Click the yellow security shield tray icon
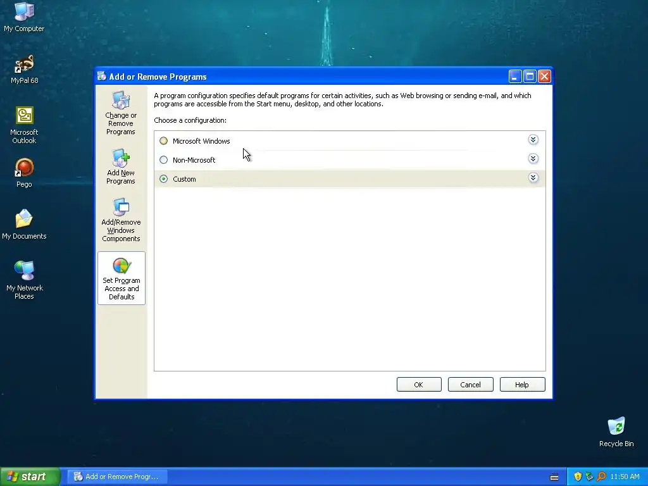The height and width of the screenshot is (486, 648). point(578,477)
